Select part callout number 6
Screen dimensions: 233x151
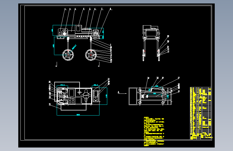coord(95,9)
